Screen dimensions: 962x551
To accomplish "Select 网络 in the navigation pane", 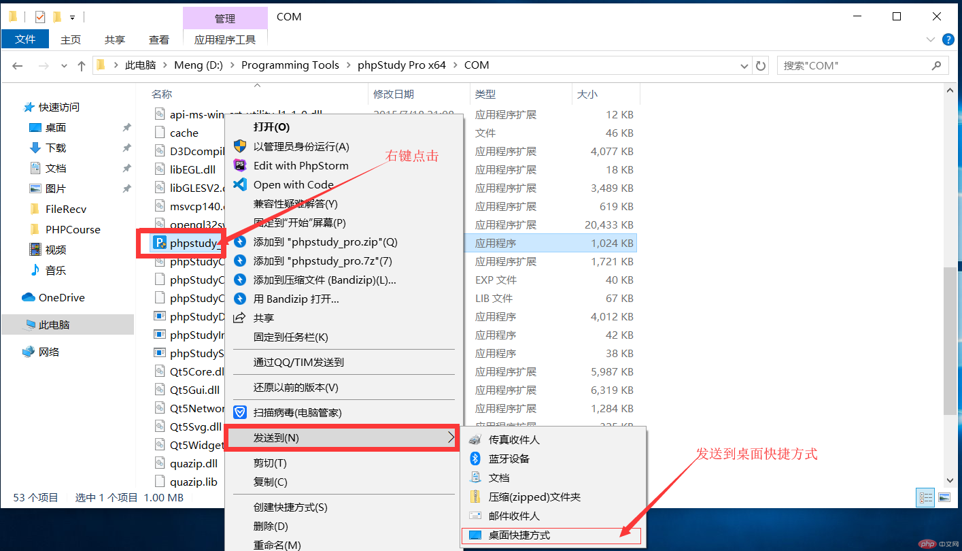I will pyautogui.click(x=49, y=352).
